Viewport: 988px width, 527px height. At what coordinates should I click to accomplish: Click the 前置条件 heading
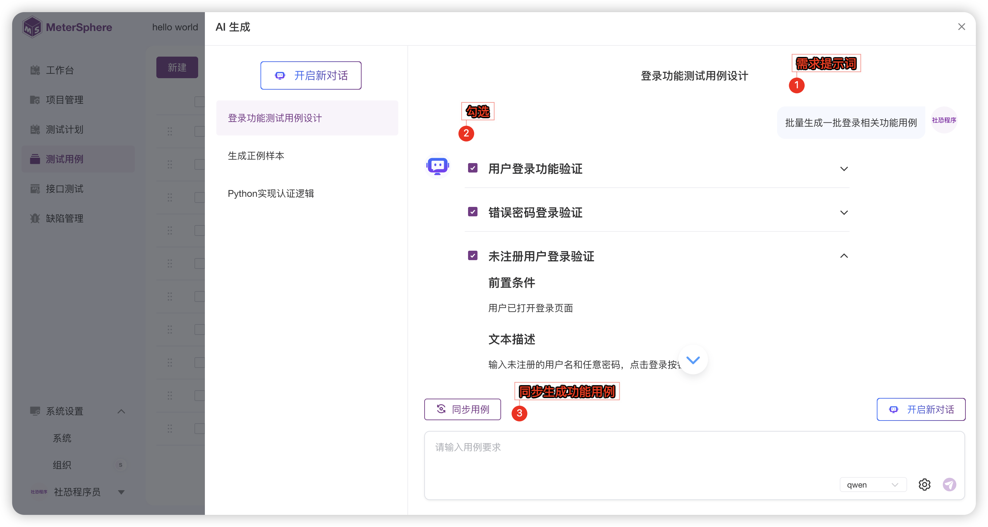point(511,283)
